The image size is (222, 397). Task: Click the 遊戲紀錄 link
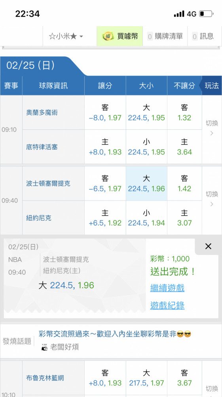click(x=167, y=305)
